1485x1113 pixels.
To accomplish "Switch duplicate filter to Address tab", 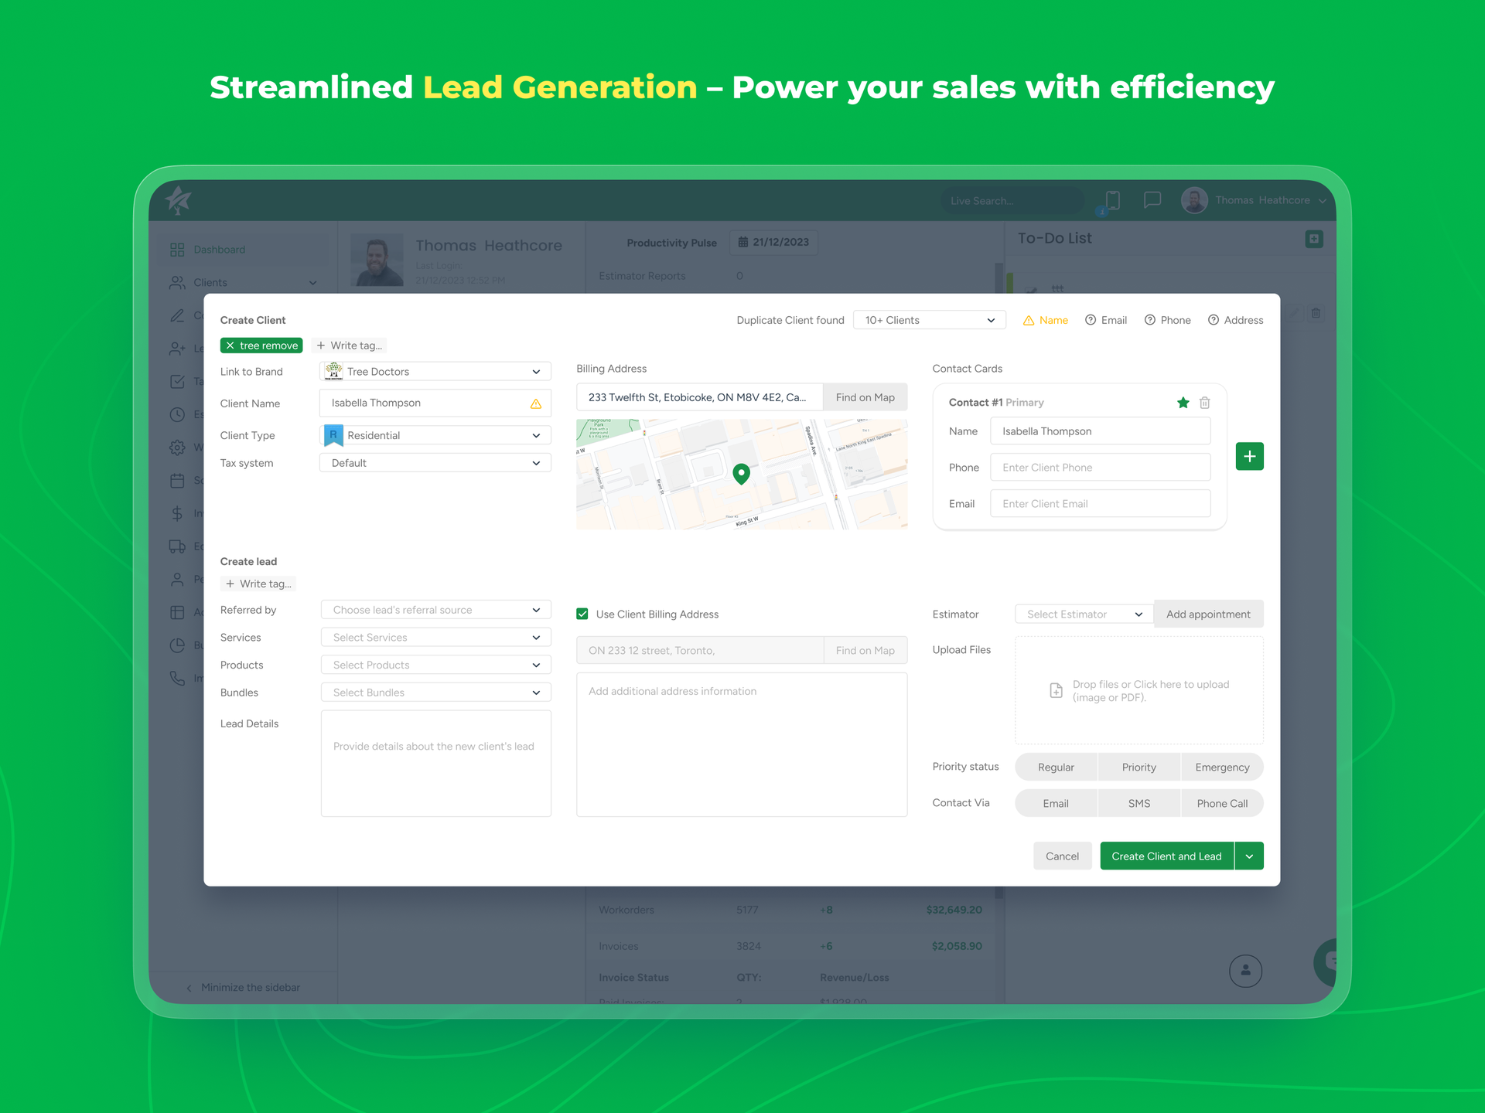I will pos(1235,320).
